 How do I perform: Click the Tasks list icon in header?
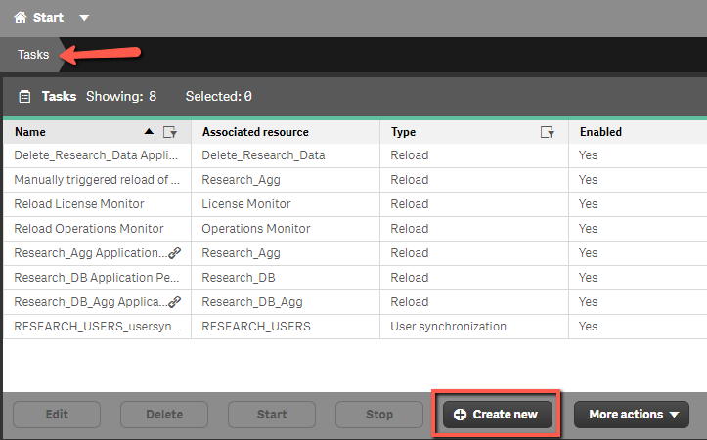[x=24, y=97]
